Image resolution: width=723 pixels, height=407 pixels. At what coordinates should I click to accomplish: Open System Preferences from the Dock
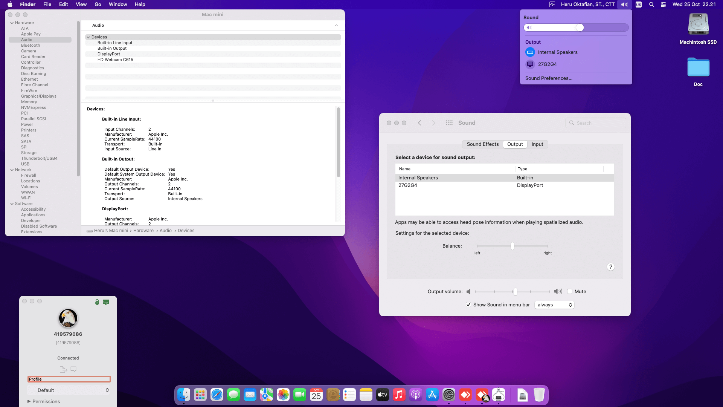coord(449,395)
